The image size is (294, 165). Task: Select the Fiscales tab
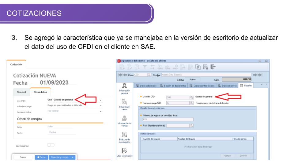coord(246,86)
